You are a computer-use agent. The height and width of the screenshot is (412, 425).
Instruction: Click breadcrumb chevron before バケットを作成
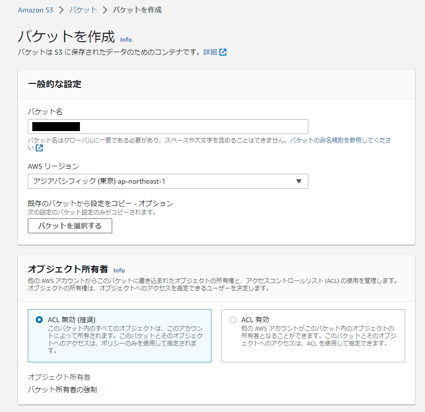click(105, 10)
